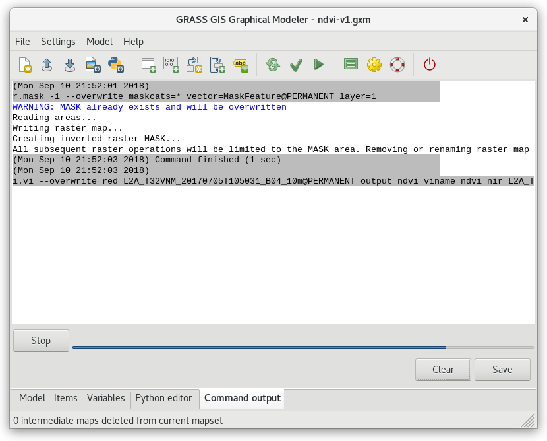Image resolution: width=547 pixels, height=441 pixels.
Task: Redraw model canvas icon
Action: click(x=273, y=65)
